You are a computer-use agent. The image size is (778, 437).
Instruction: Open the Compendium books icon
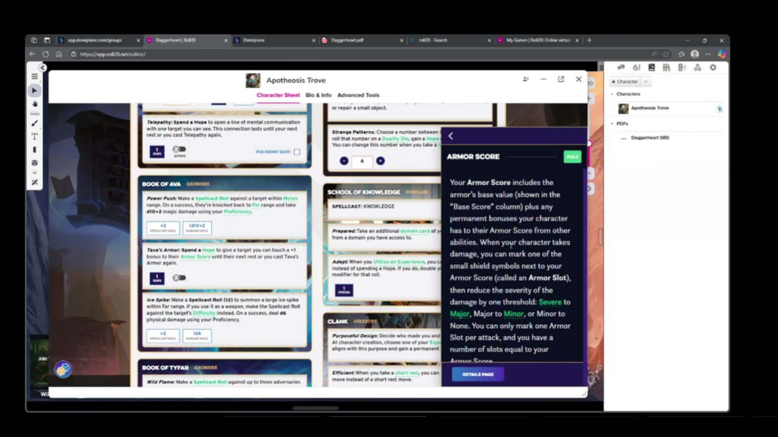click(x=667, y=67)
